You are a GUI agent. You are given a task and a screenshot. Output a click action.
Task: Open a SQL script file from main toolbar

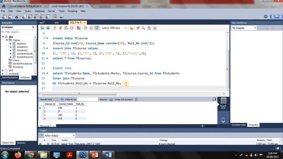(10, 17)
